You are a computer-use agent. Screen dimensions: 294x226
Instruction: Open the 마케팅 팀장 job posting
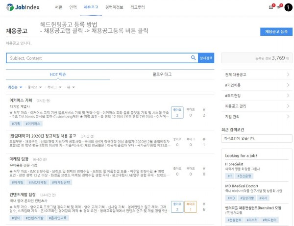(x=20, y=159)
